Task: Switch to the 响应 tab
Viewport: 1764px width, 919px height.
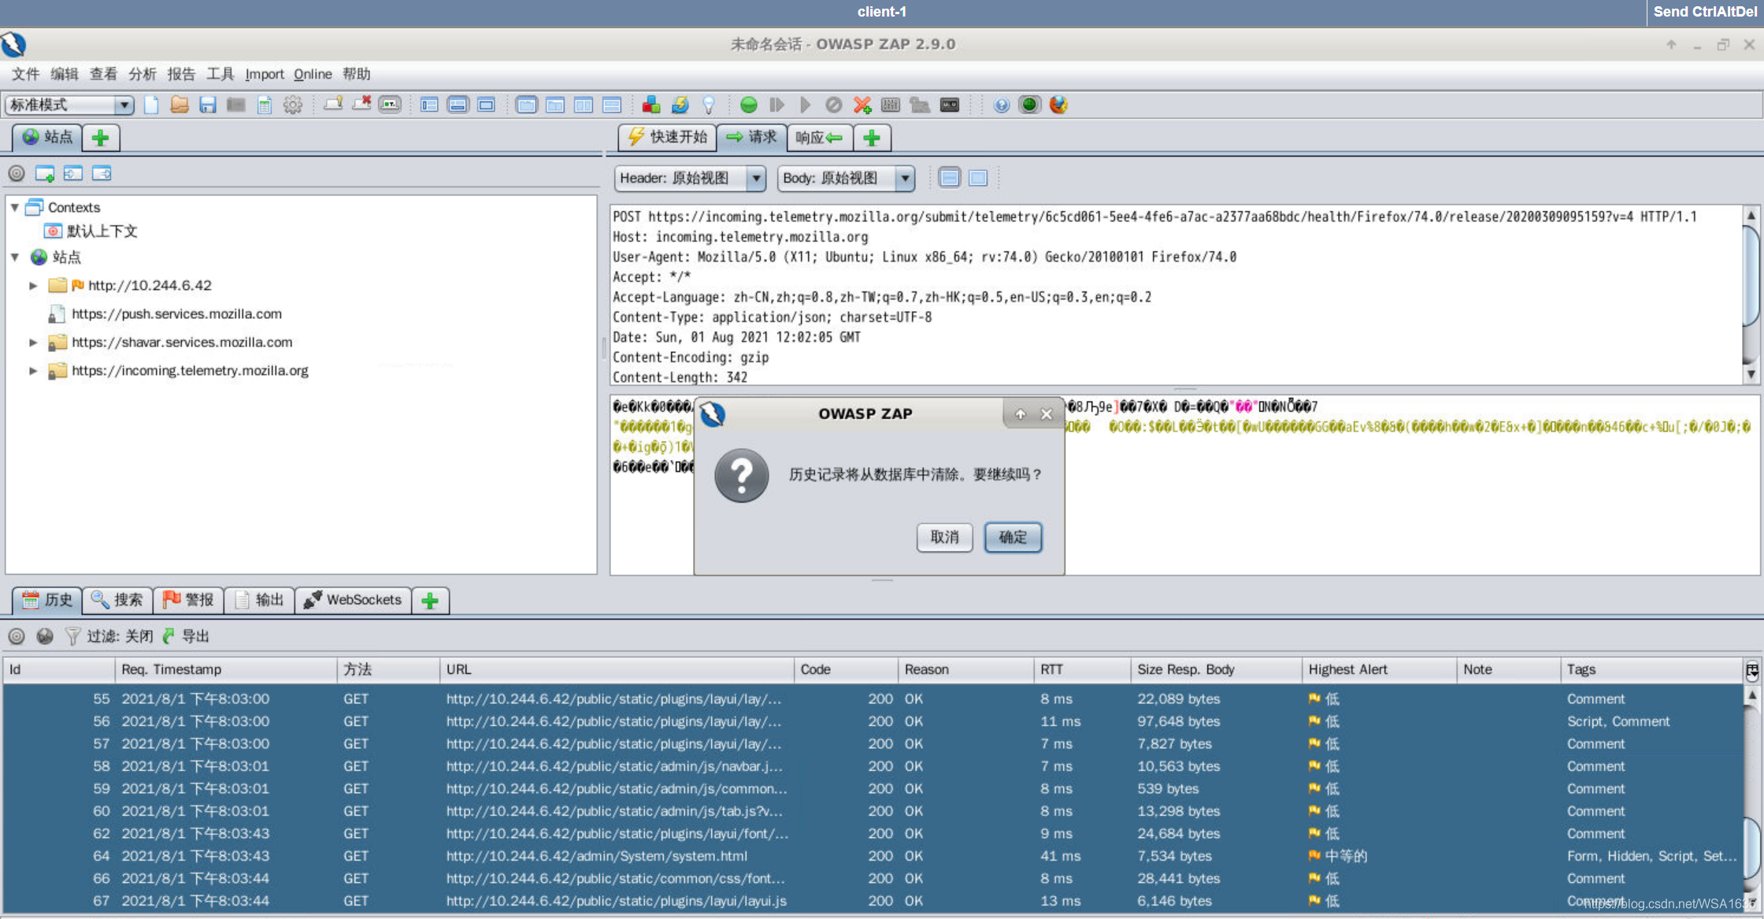Action: point(819,137)
